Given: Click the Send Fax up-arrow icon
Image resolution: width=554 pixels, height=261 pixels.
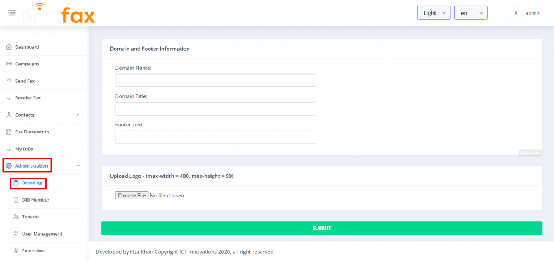Looking at the screenshot, I should coord(9,81).
